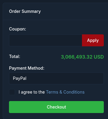Open the Terms & Conditions link
The height and width of the screenshot is (119, 108).
[x=65, y=92]
